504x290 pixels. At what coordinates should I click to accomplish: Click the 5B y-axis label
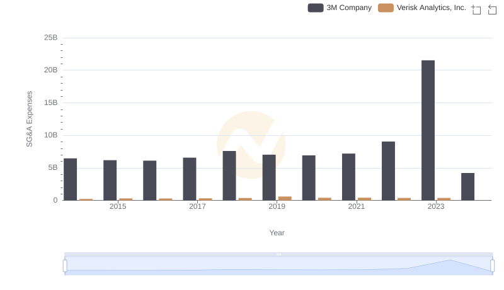53,167
